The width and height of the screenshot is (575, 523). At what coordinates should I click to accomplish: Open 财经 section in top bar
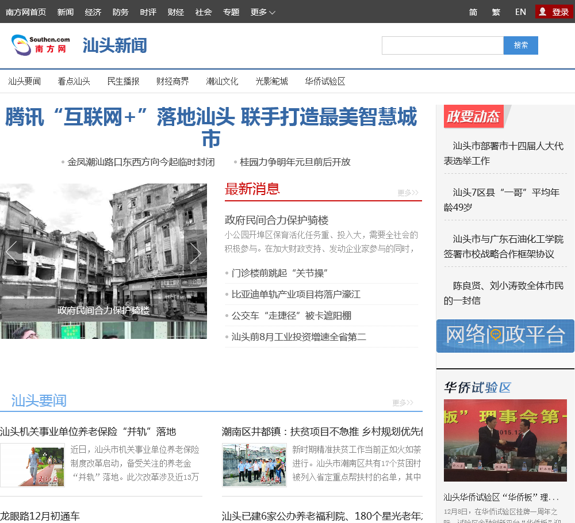[x=175, y=12]
